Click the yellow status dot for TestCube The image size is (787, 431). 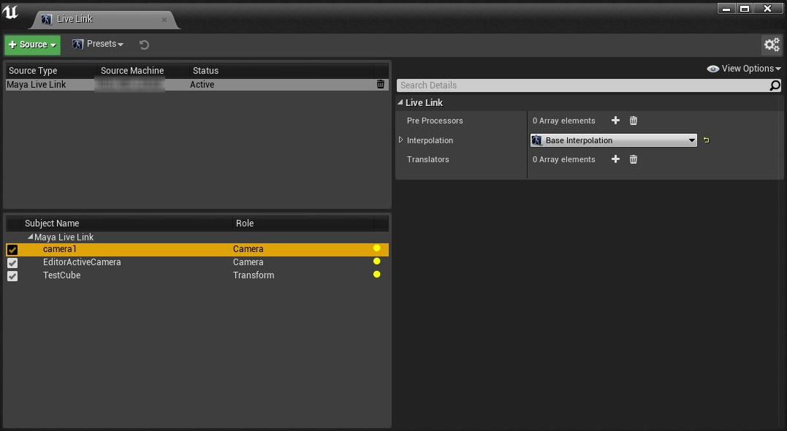(377, 275)
